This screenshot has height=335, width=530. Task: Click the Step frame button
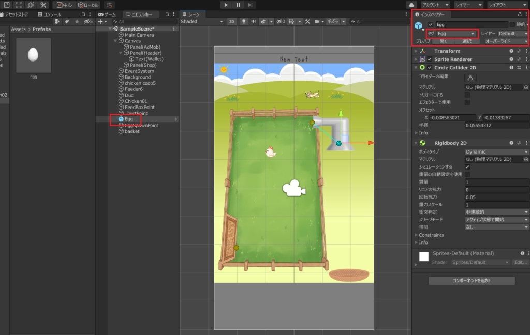(251, 5)
